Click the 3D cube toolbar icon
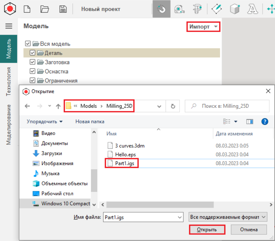This screenshot has height=241, width=275. click(235, 9)
